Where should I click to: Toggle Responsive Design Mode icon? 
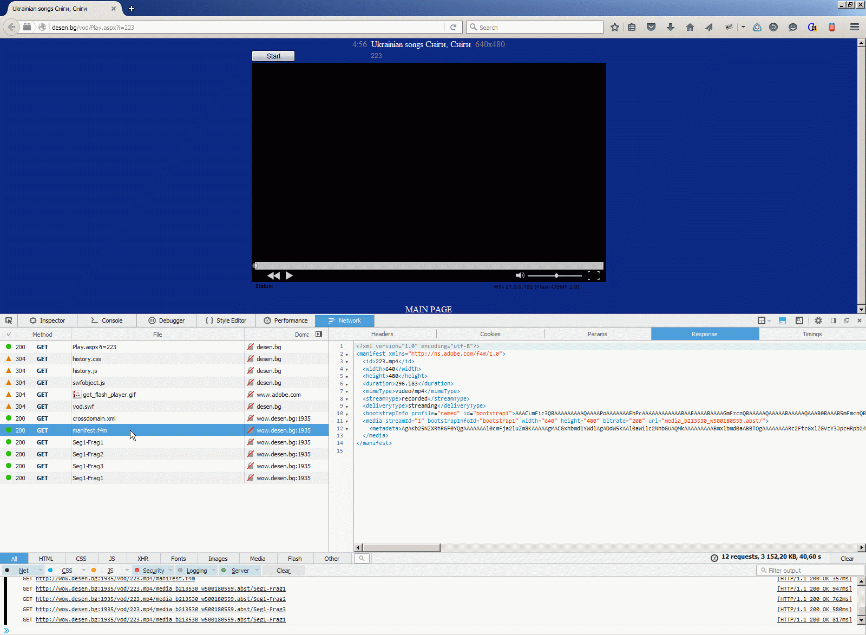[x=799, y=320]
